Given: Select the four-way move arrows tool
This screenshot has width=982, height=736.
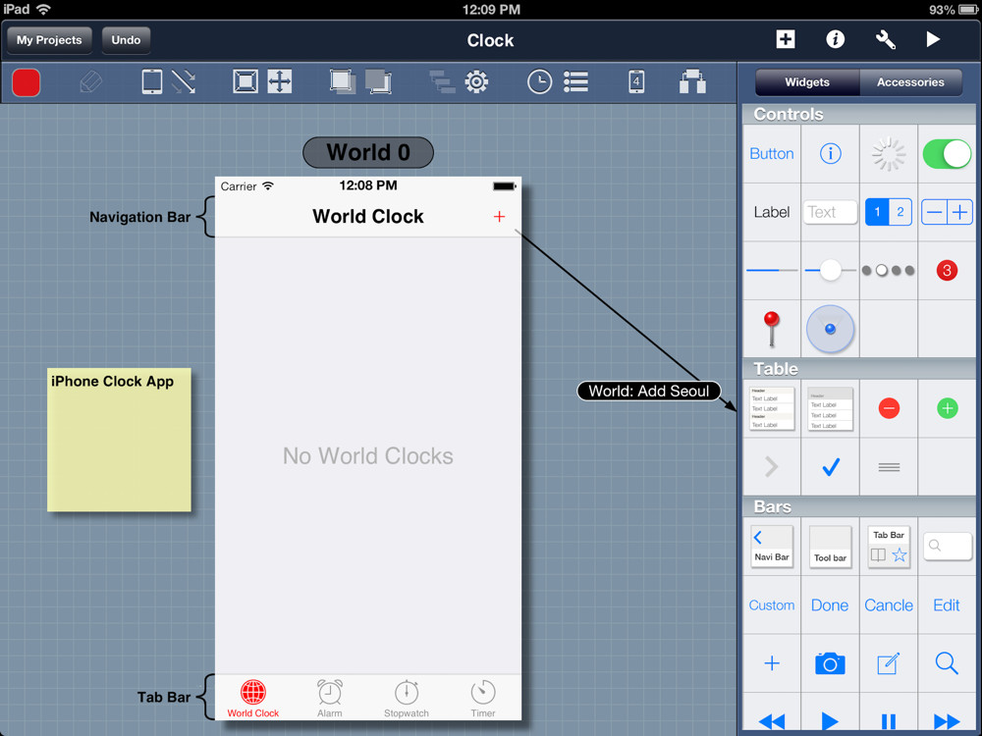Looking at the screenshot, I should tap(279, 81).
